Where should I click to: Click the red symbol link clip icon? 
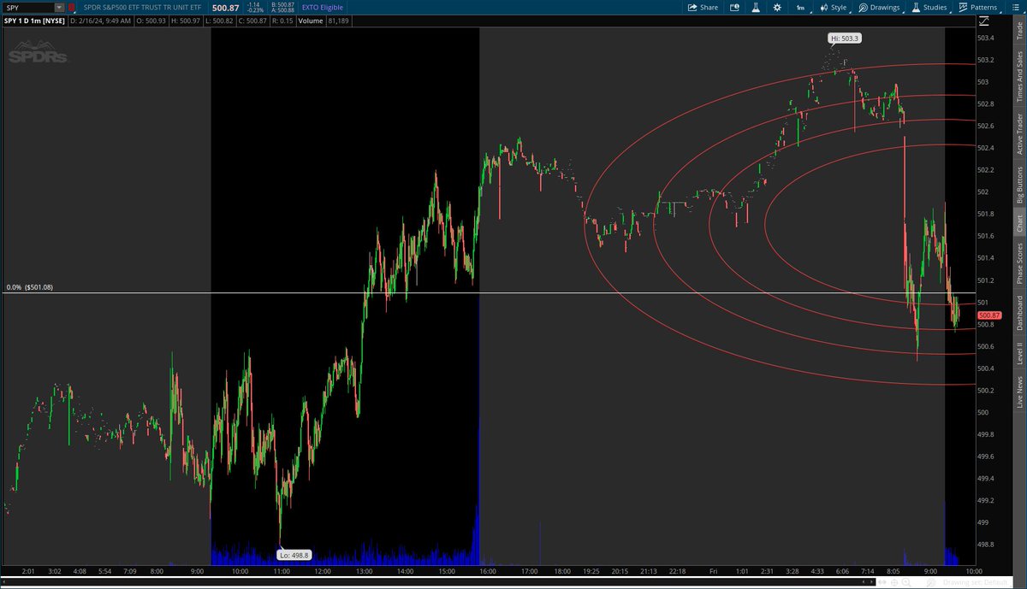[71, 7]
